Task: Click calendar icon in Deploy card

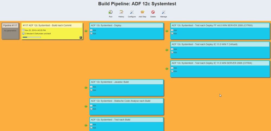Action: [x=91, y=30]
